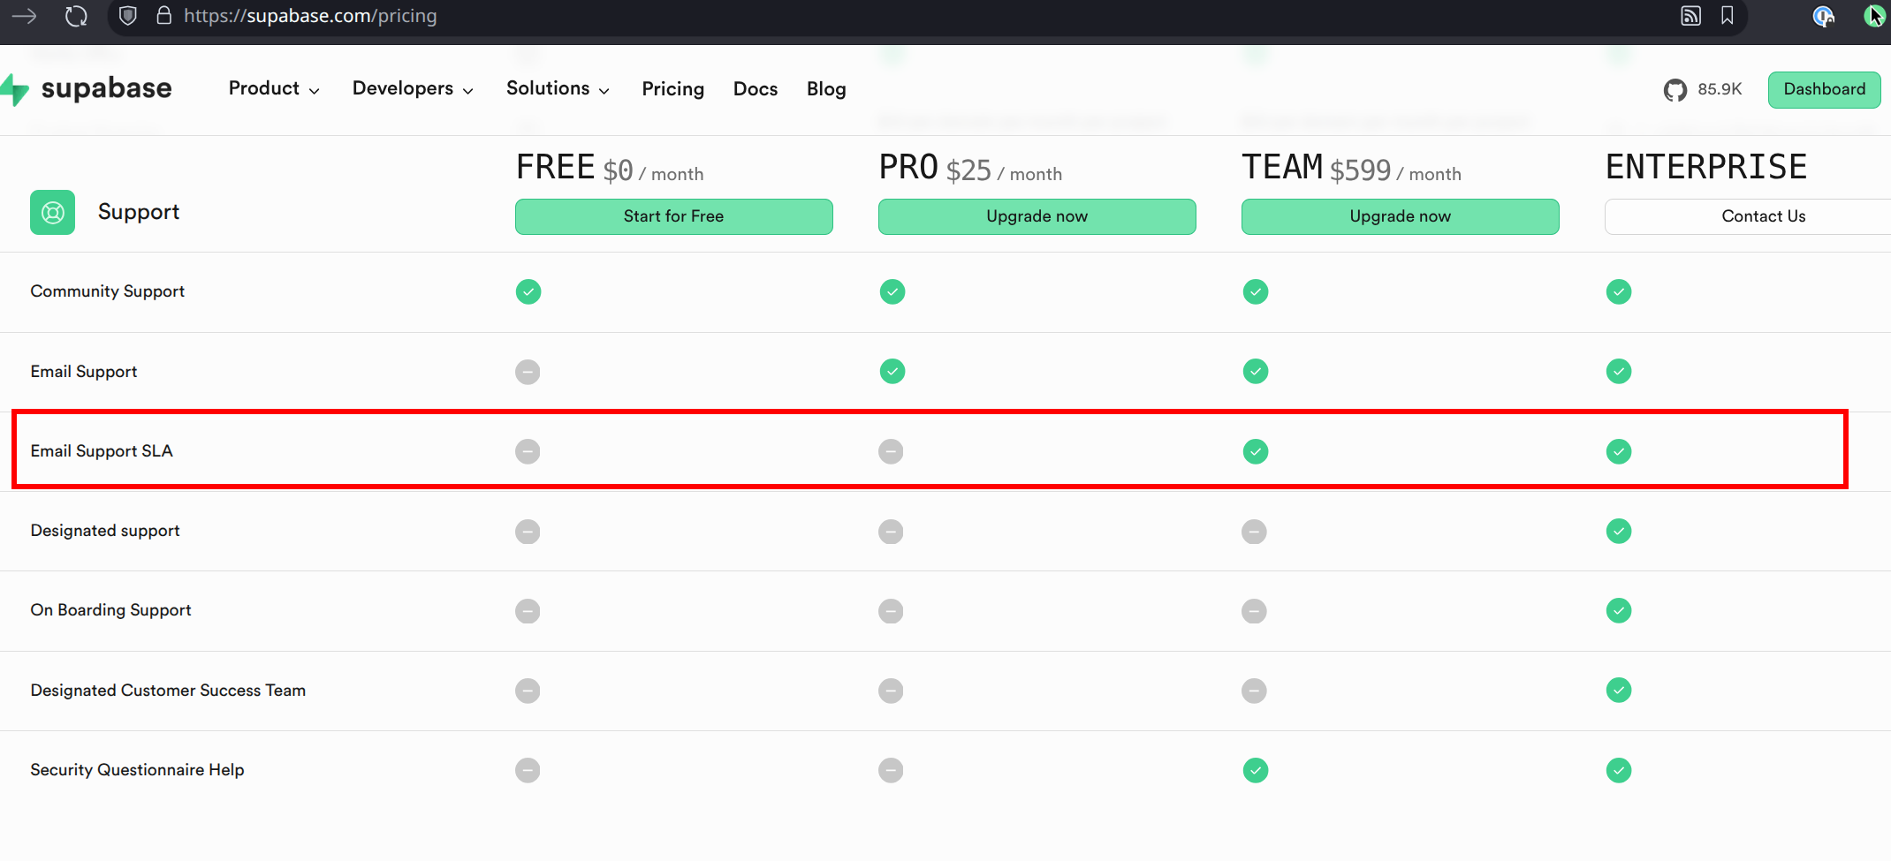1891x861 pixels.
Task: Expand the Product menu
Action: (274, 88)
